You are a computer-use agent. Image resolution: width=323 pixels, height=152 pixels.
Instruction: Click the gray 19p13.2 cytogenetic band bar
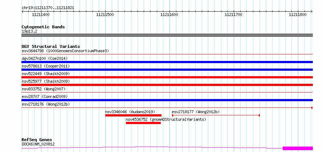pos(167,35)
